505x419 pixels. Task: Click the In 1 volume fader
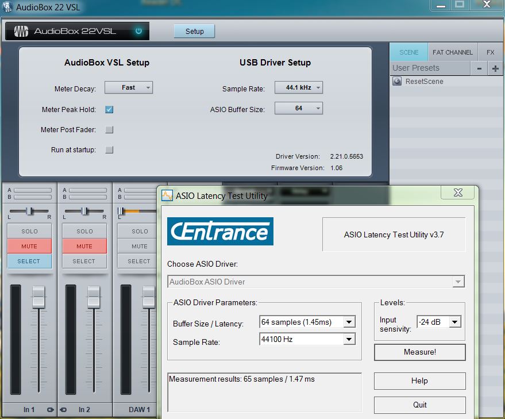38,297
